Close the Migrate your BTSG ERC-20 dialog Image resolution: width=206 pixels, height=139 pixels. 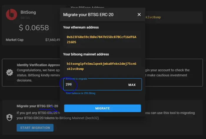[x=139, y=15]
